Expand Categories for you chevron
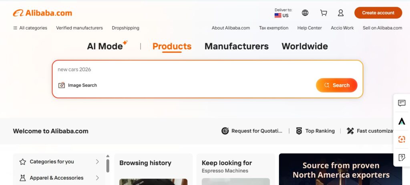The height and width of the screenshot is (185, 410). pyautogui.click(x=97, y=162)
